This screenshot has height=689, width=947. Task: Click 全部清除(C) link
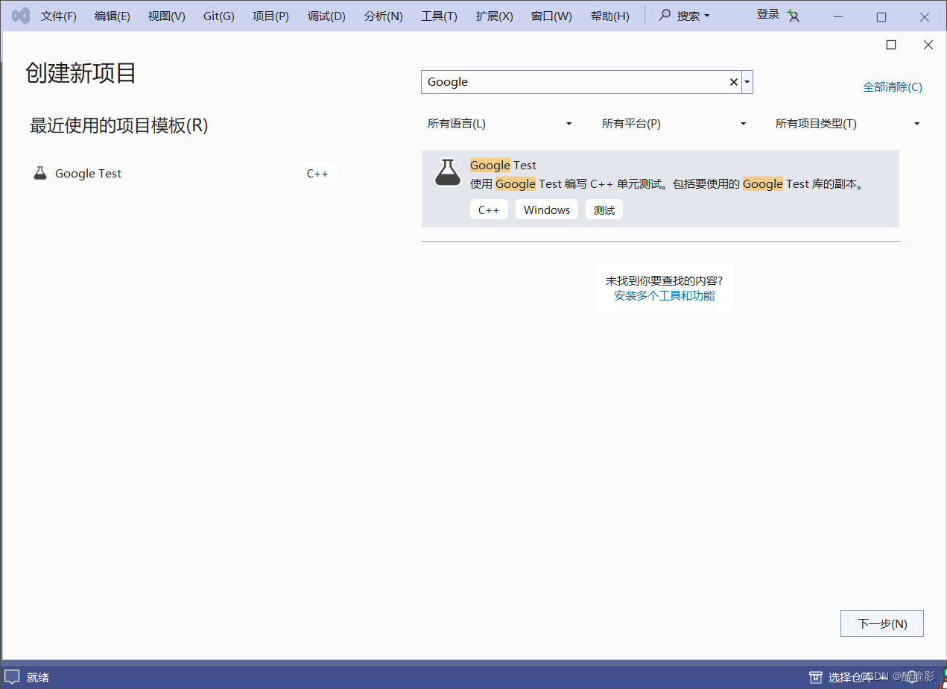click(893, 87)
